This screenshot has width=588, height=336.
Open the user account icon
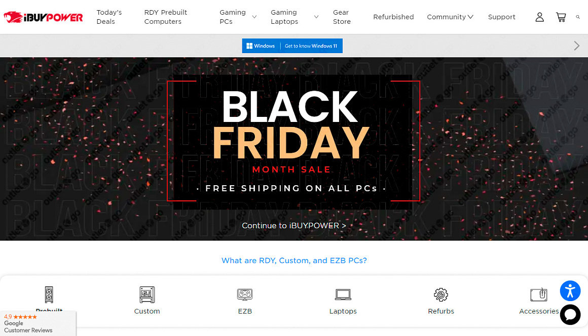pyautogui.click(x=540, y=17)
